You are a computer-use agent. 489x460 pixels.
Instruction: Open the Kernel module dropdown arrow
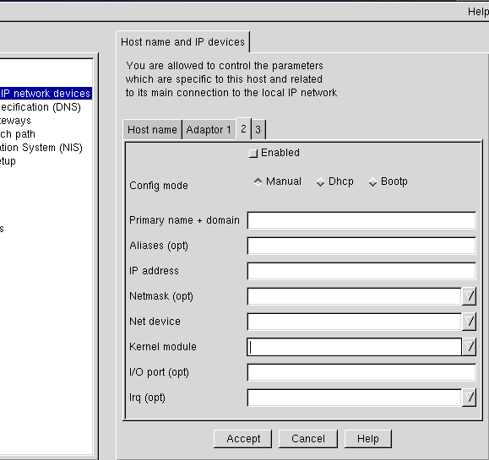470,347
